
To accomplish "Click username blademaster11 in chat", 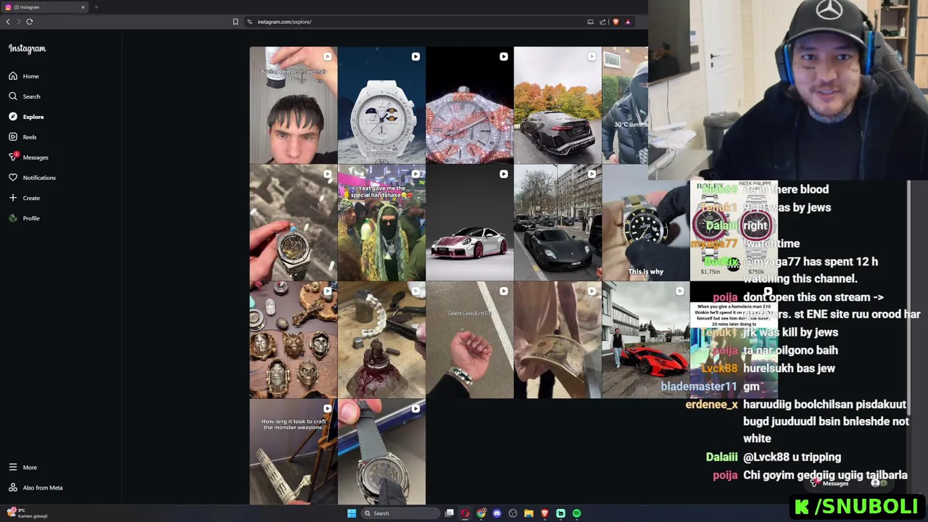I will tap(699, 386).
